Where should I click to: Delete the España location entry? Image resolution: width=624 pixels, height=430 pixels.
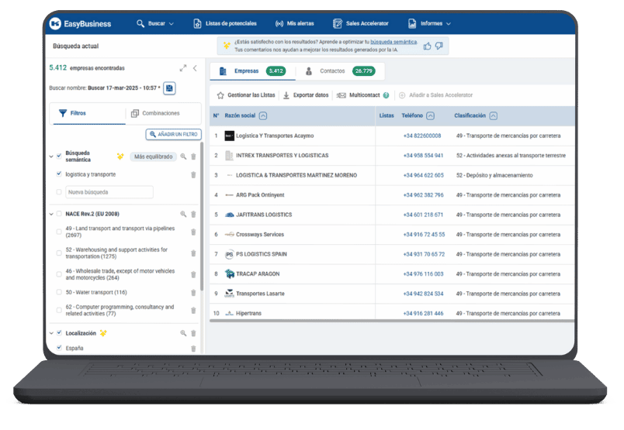point(193,349)
